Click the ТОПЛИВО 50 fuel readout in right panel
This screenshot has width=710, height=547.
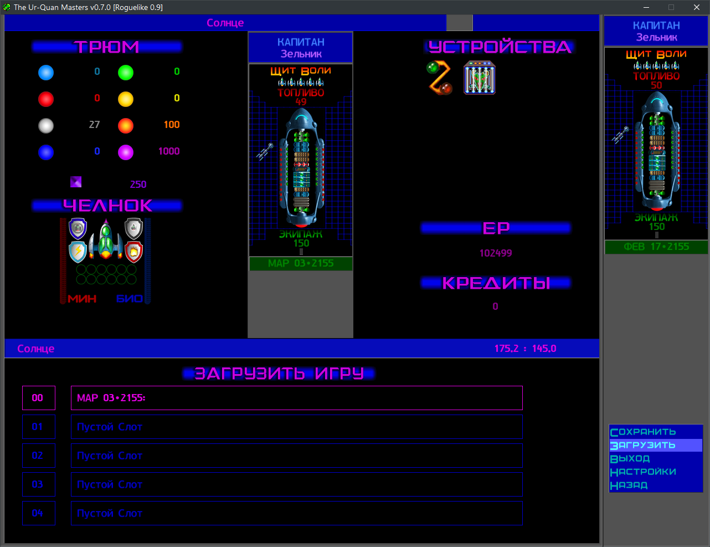tap(657, 80)
